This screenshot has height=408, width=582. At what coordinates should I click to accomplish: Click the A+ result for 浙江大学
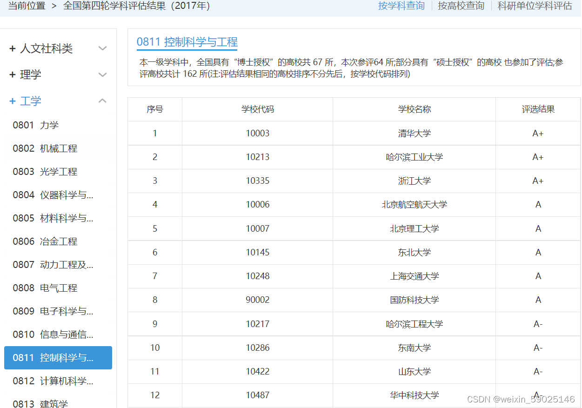click(538, 181)
